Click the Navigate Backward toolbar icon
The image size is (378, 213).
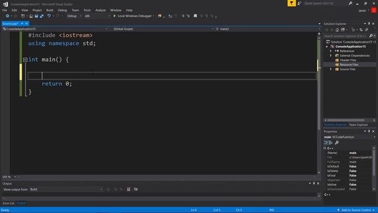click(7, 16)
